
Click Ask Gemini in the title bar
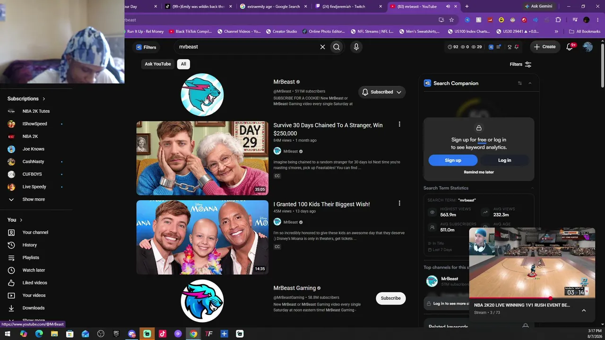538,7
